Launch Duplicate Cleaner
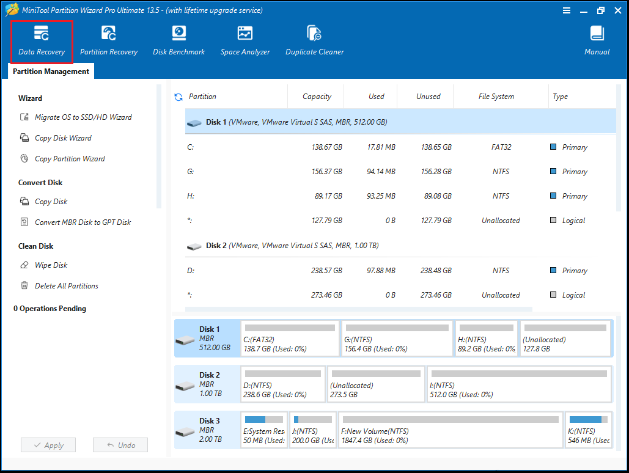The width and height of the screenshot is (629, 473). [x=314, y=42]
